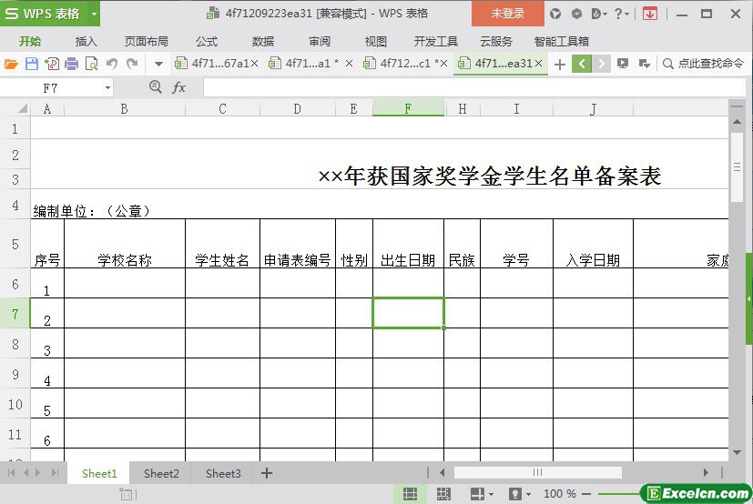Open the 公式 ribbon tab

pos(207,41)
